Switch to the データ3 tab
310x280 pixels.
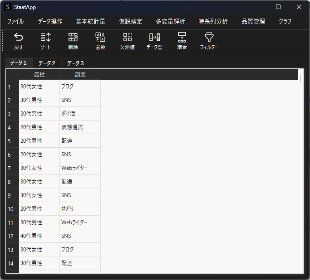click(x=75, y=63)
